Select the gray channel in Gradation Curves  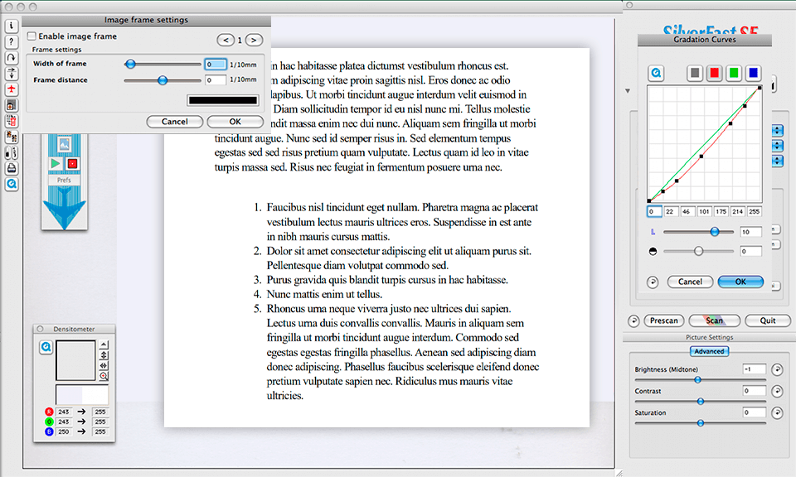pos(695,73)
